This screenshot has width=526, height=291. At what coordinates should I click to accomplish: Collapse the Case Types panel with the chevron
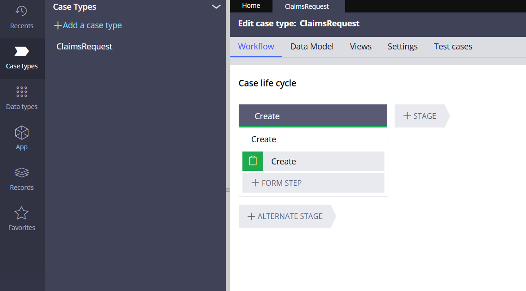point(216,7)
